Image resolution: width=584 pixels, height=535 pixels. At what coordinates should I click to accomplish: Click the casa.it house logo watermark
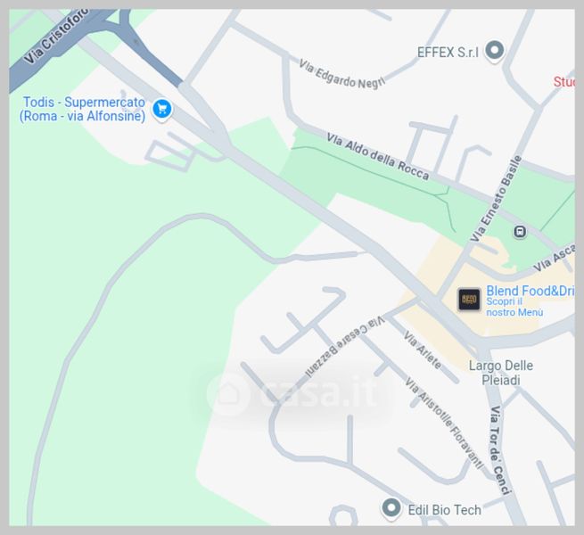pos(227,393)
